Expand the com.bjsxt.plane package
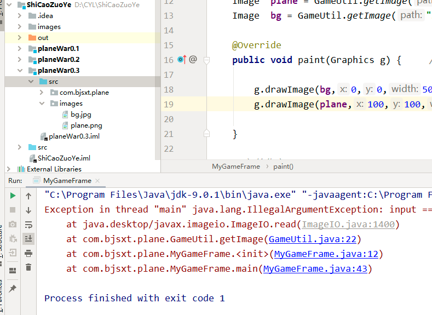This screenshot has height=315, width=432. [x=42, y=93]
